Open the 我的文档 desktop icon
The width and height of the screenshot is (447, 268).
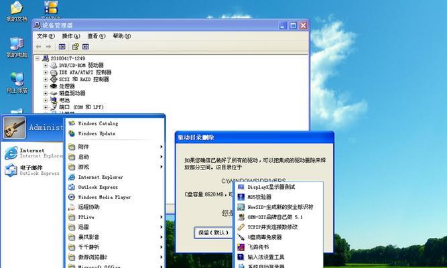click(x=17, y=11)
